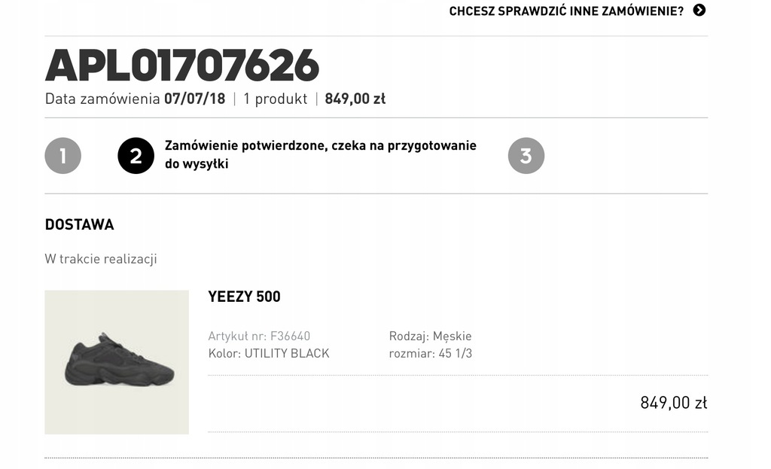The width and height of the screenshot is (771, 469).
Task: Click order number APL01707626 heading
Action: [182, 65]
